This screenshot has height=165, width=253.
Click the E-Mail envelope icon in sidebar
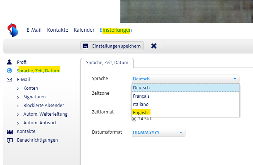[x=10, y=80]
